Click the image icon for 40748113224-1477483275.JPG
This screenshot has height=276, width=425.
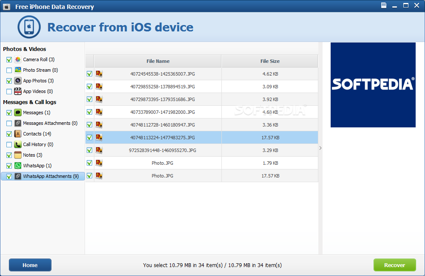pos(99,137)
